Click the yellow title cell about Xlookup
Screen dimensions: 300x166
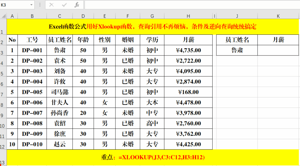coord(153,27)
